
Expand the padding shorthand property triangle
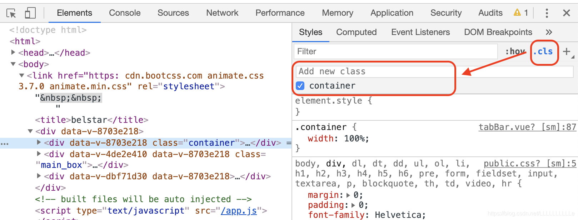(354, 205)
